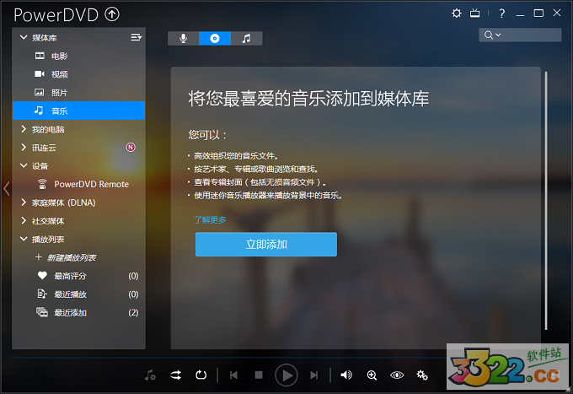Image resolution: width=573 pixels, height=394 pixels.
Task: Click the red N badge next to 讯连云
Action: 131,147
